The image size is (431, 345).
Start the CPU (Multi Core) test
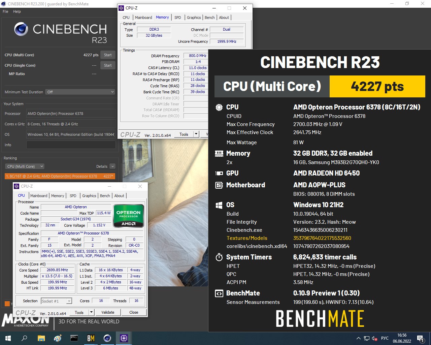(108, 55)
